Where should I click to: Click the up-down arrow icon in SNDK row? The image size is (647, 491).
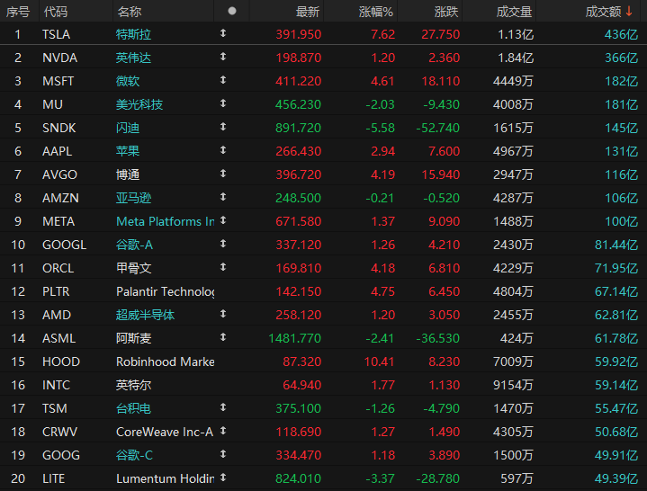223,127
